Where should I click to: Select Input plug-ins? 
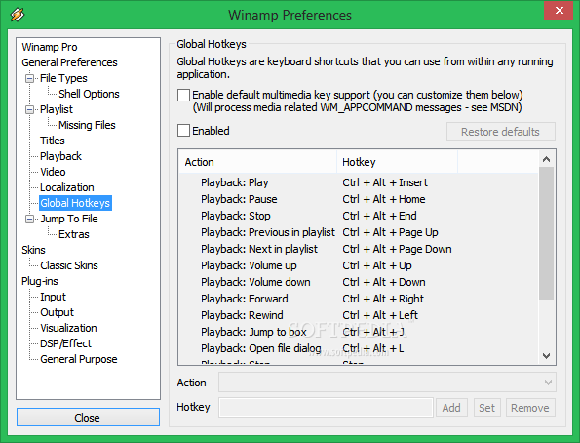point(54,297)
